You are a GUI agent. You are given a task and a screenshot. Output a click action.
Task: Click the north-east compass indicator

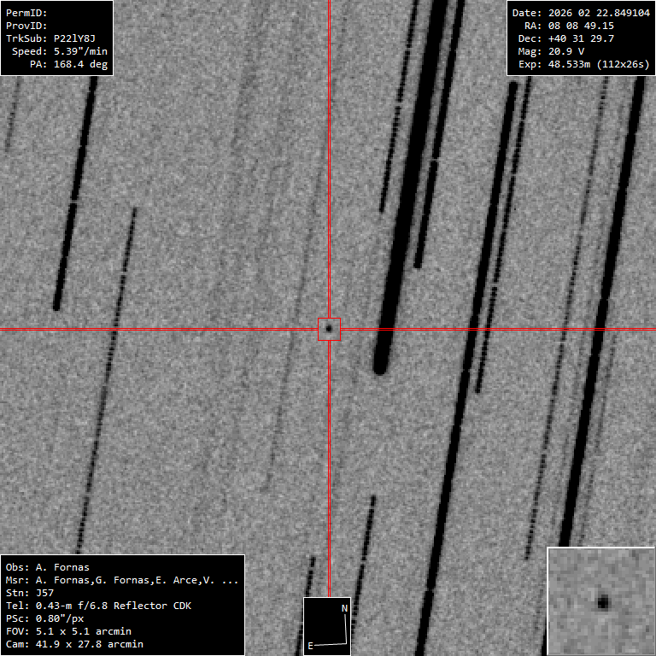(327, 626)
